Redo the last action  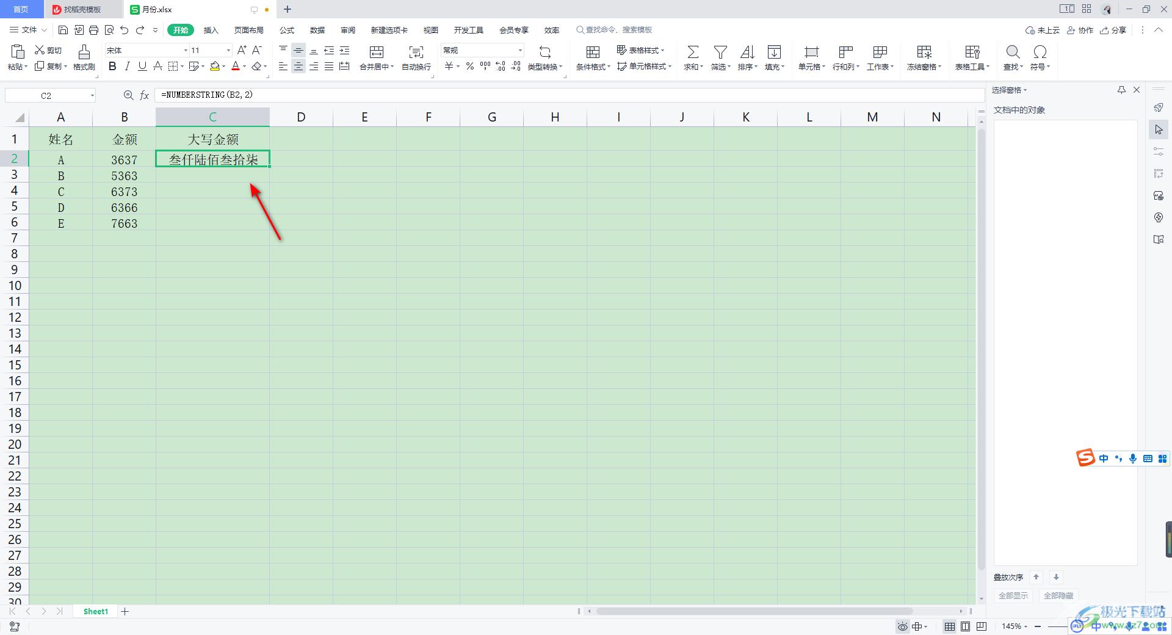pos(140,30)
